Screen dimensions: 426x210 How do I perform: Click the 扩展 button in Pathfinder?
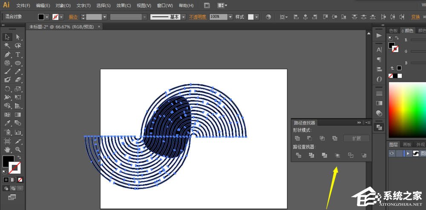tap(357, 138)
